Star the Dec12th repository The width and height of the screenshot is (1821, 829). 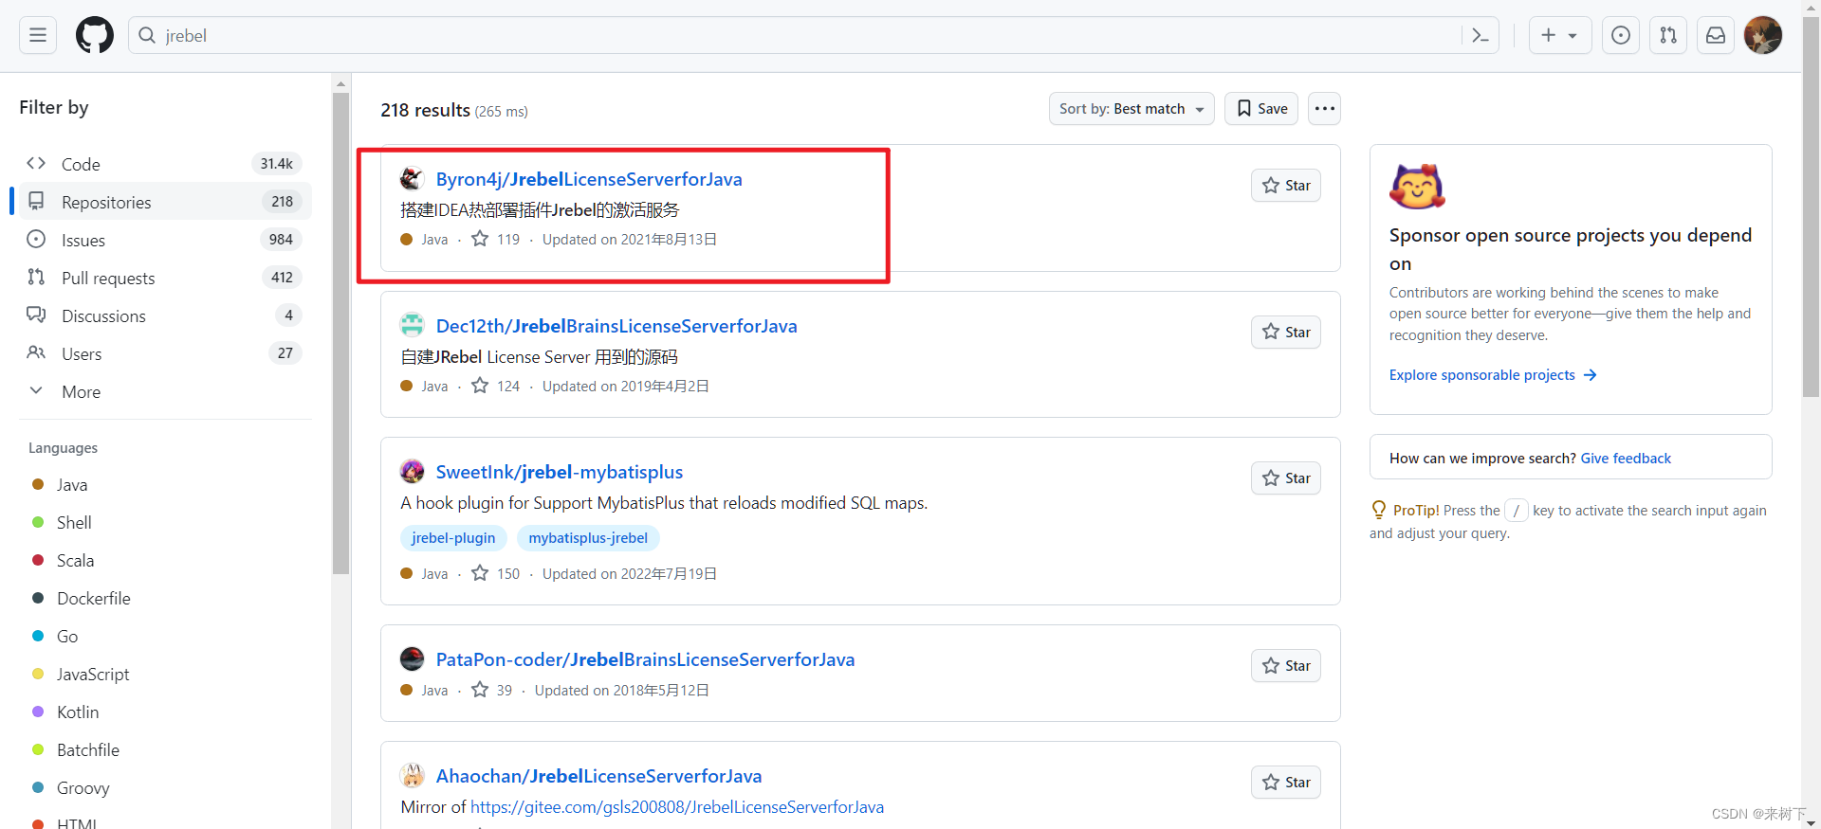click(x=1286, y=333)
